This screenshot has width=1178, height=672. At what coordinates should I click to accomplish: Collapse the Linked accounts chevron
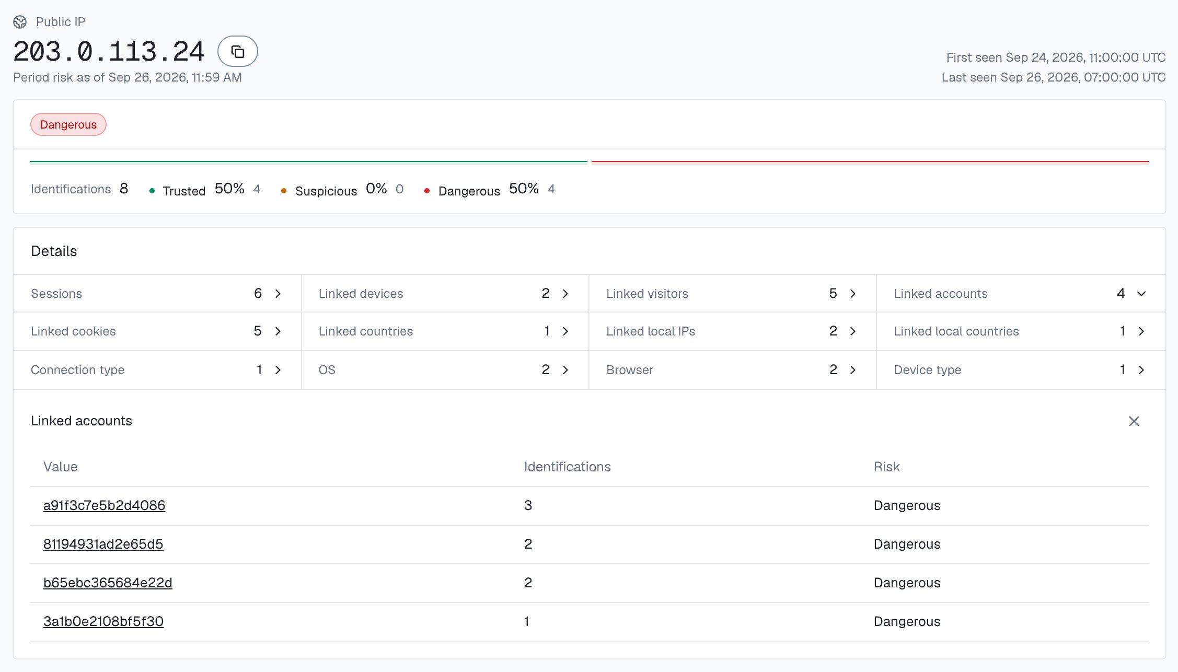coord(1141,294)
